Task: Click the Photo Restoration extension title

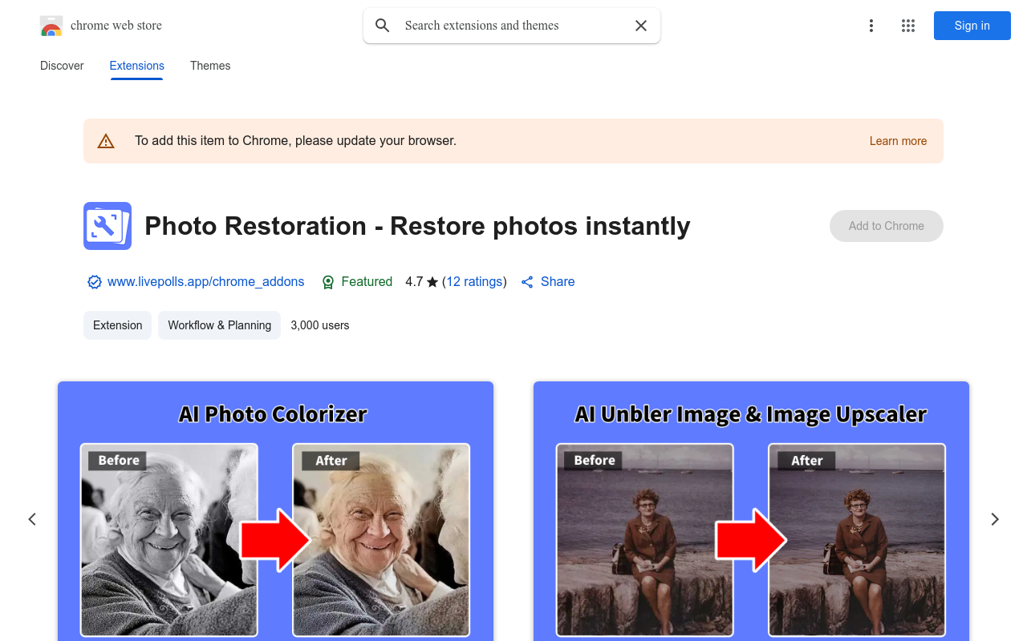Action: tap(417, 226)
